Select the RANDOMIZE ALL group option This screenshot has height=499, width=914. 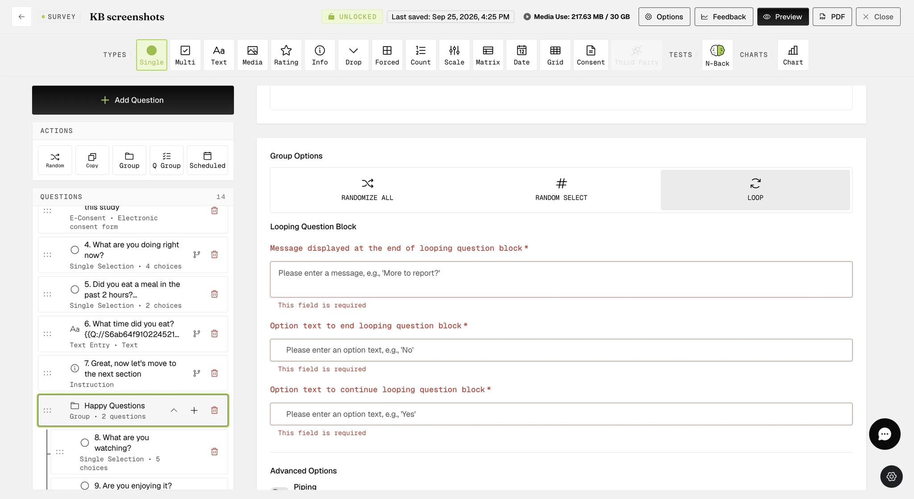click(x=367, y=190)
